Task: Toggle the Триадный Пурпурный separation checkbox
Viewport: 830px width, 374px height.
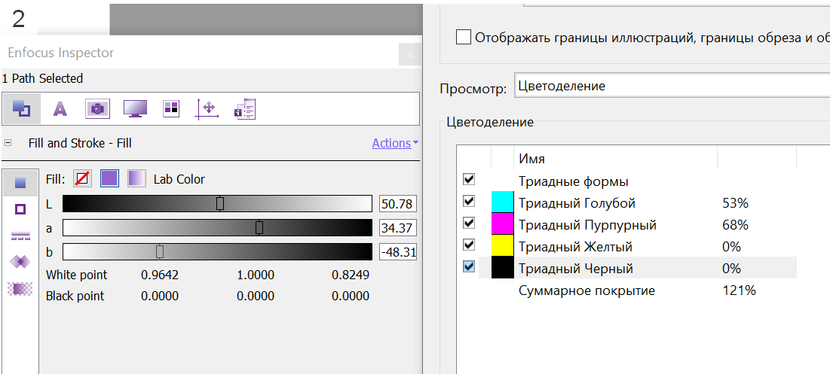Action: pos(469,223)
